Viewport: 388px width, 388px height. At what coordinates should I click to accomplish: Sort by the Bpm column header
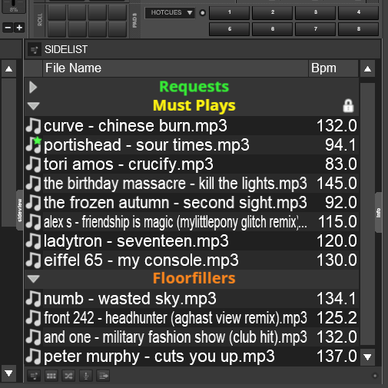333,68
